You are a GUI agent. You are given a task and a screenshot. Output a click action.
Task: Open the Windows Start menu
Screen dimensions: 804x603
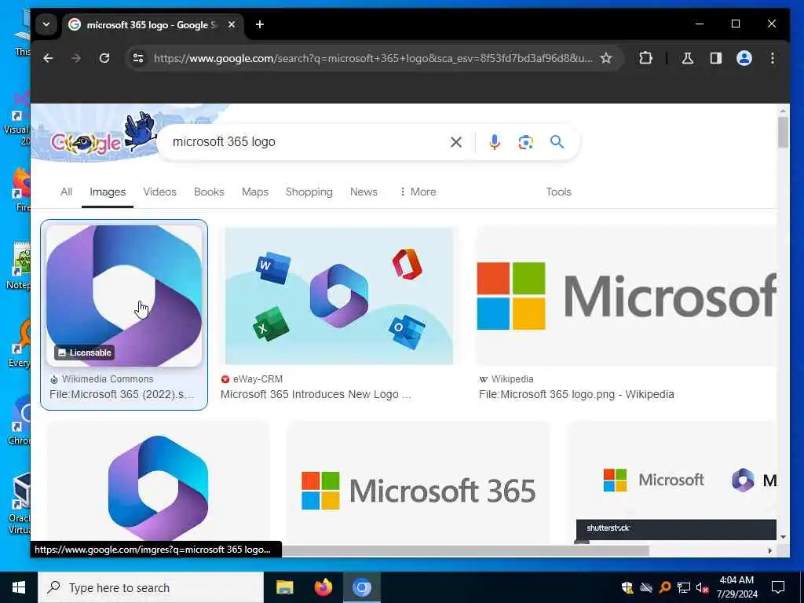tap(19, 587)
